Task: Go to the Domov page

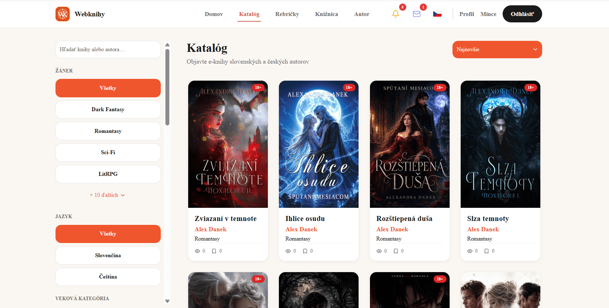Action: (x=214, y=14)
